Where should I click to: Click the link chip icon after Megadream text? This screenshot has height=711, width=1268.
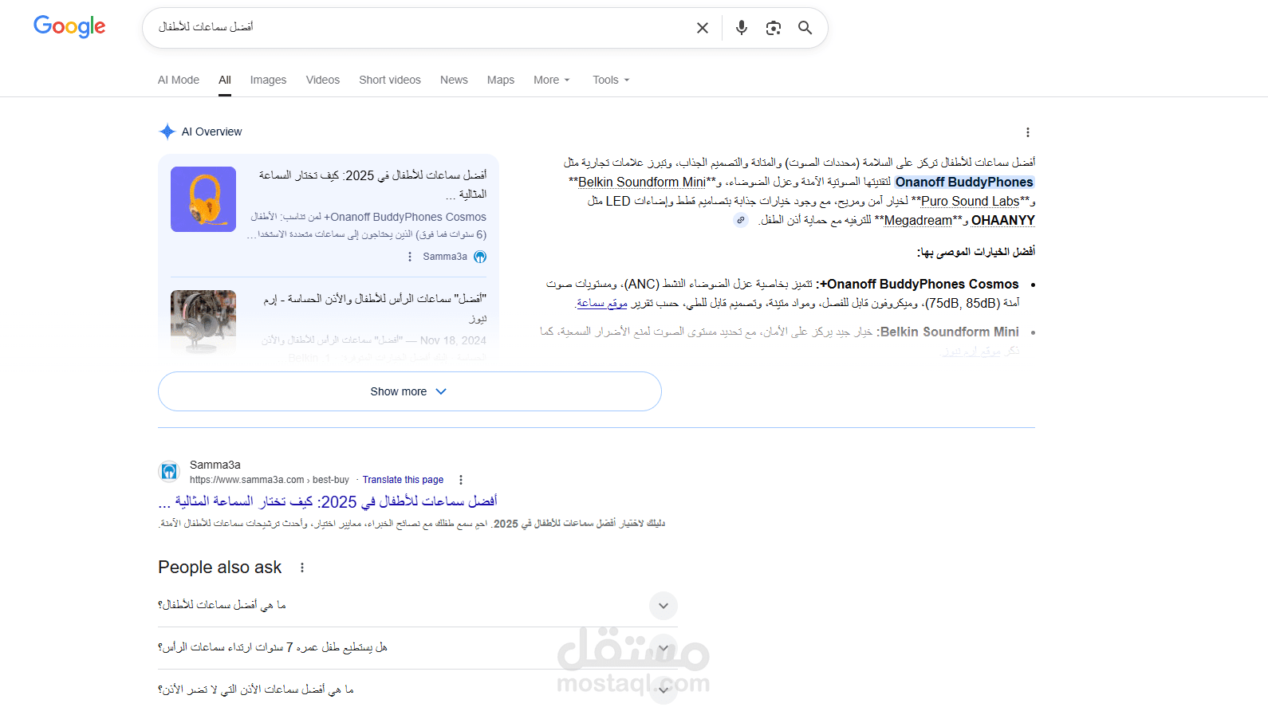coord(741,220)
